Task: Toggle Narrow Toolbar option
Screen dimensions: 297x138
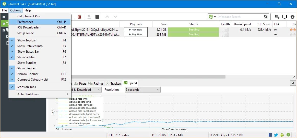Action: tap(40, 74)
